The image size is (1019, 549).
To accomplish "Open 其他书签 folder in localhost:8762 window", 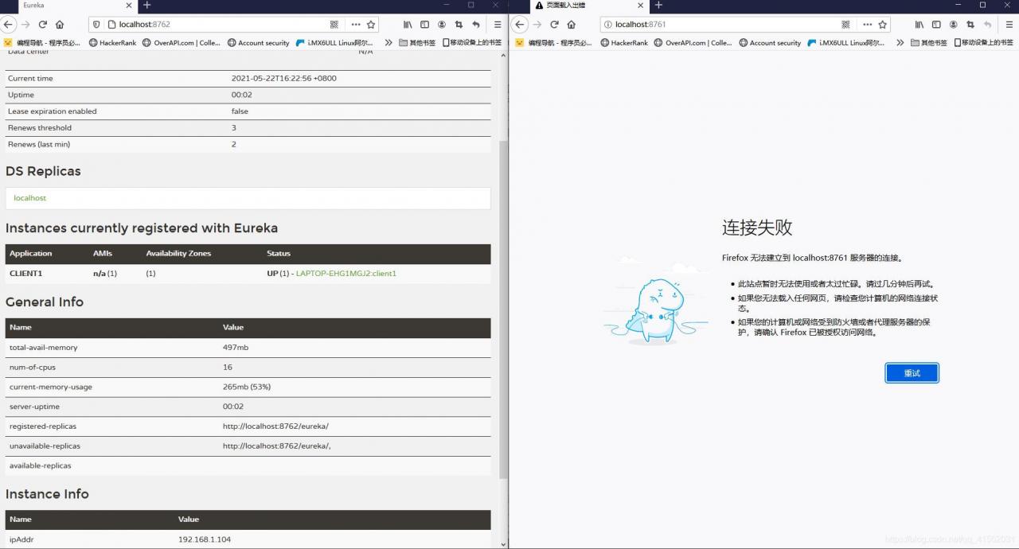I will point(417,43).
